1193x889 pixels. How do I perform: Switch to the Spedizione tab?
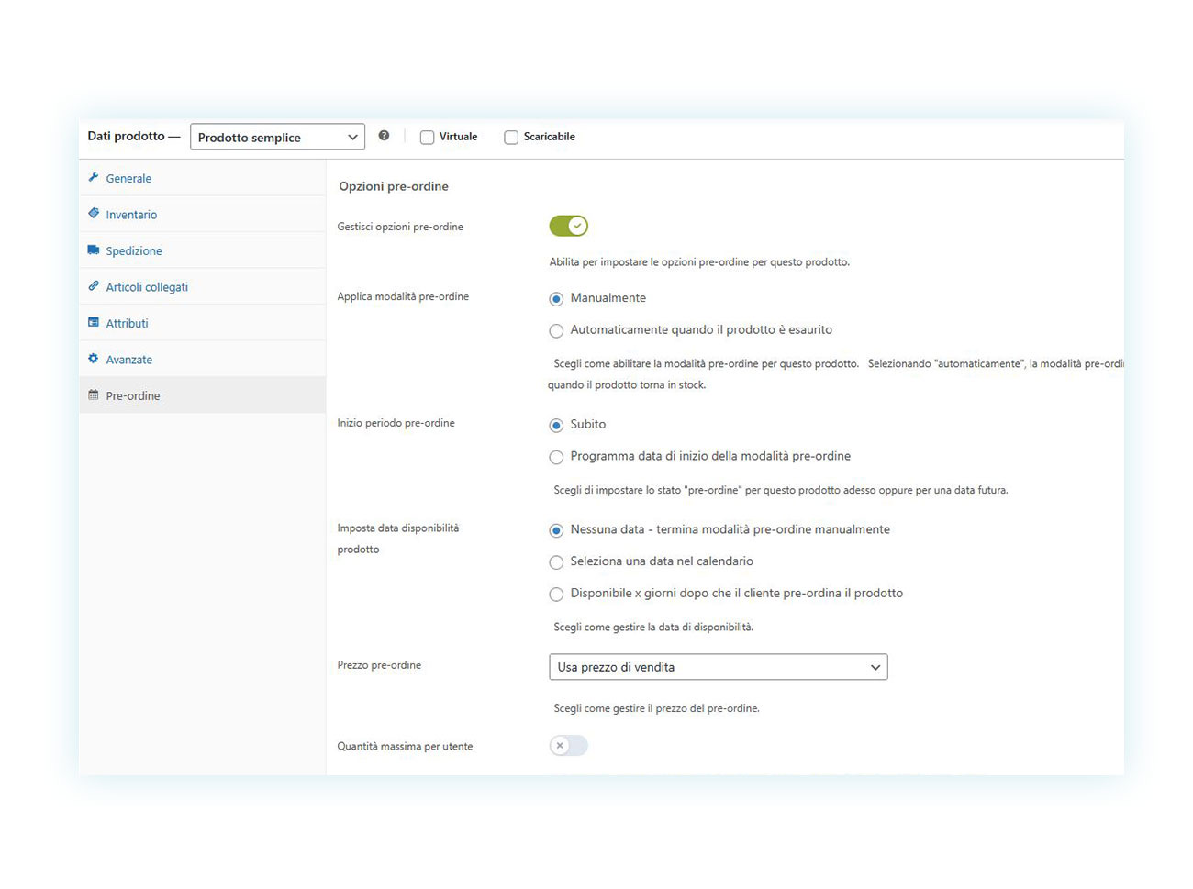pyautogui.click(x=133, y=249)
